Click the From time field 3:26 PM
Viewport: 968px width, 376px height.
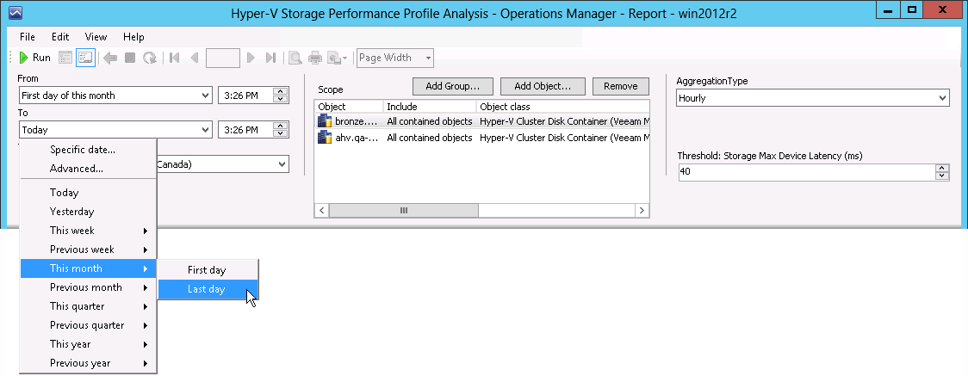coord(245,96)
